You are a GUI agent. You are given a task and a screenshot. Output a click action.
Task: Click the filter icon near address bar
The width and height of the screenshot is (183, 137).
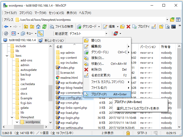click(178, 20)
